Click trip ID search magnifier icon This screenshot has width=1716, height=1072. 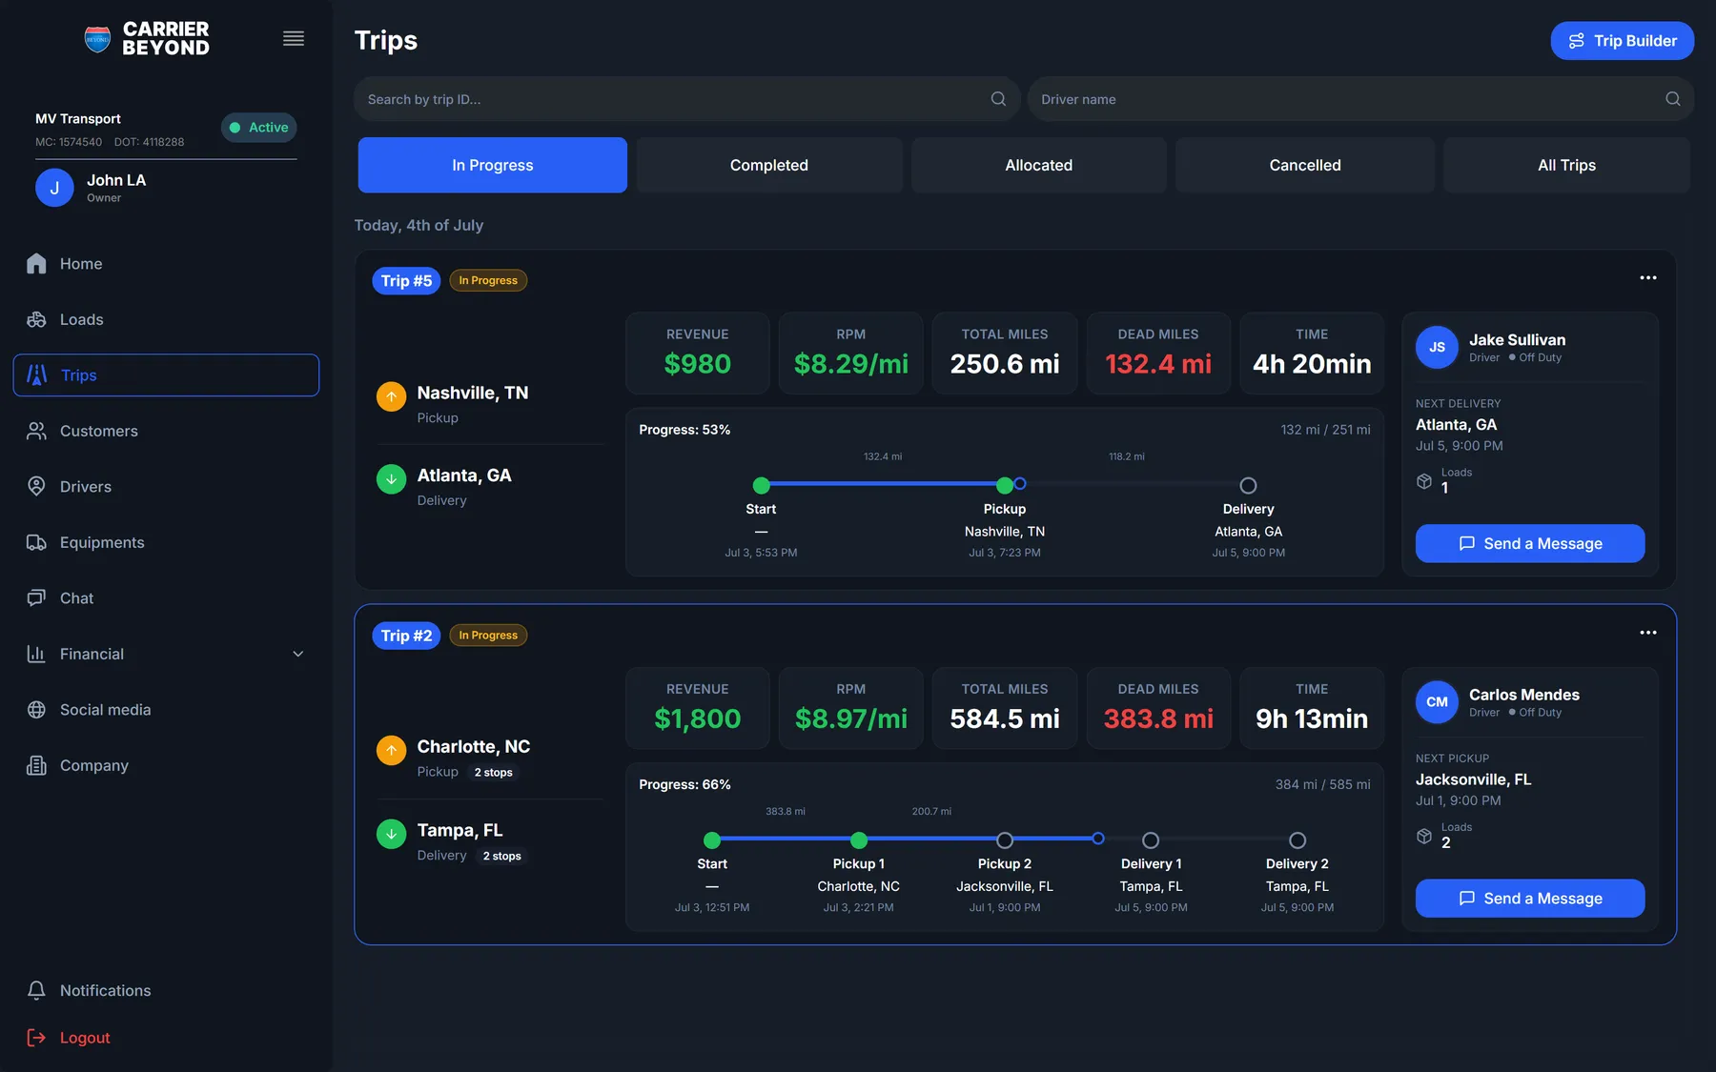tap(998, 99)
